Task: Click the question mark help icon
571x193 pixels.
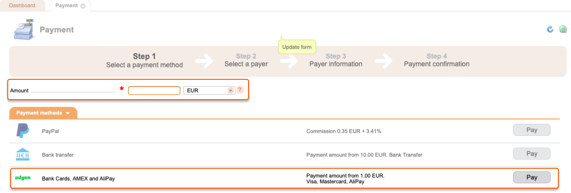Action: coord(240,90)
